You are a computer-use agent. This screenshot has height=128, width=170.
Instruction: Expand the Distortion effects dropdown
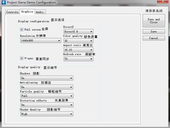(x=47, y=105)
